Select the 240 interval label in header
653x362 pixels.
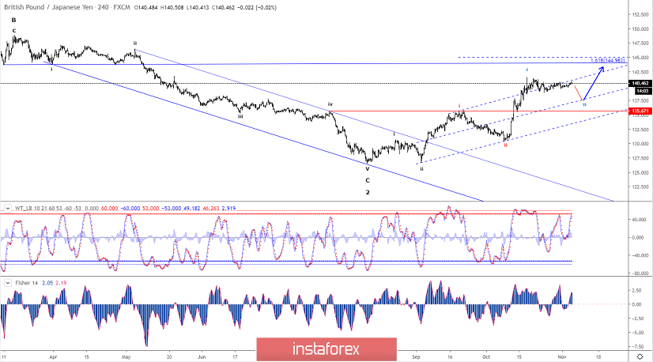click(x=104, y=7)
